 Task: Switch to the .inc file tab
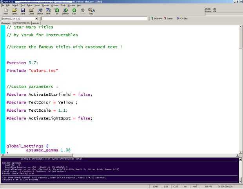(x=36, y=23)
